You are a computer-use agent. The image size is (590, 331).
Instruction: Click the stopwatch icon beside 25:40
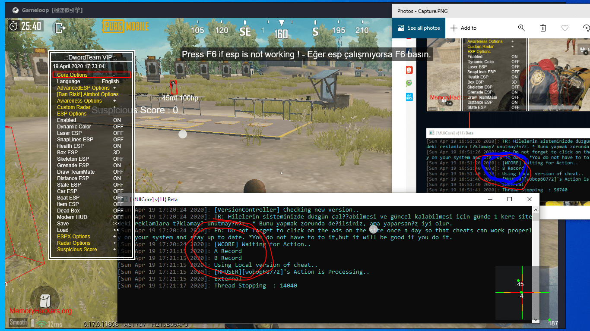point(14,26)
